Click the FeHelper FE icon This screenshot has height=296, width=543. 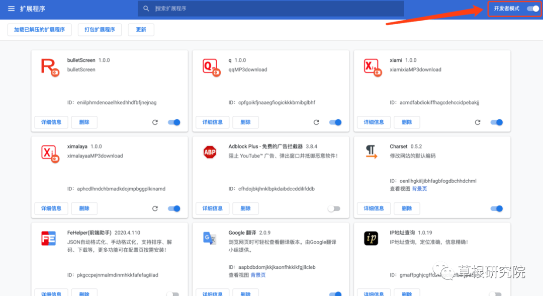pos(48,239)
